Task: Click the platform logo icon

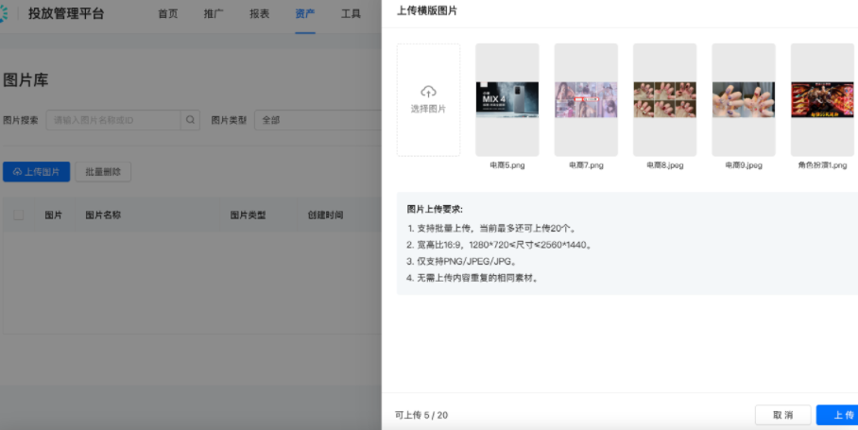Action: pyautogui.click(x=3, y=13)
